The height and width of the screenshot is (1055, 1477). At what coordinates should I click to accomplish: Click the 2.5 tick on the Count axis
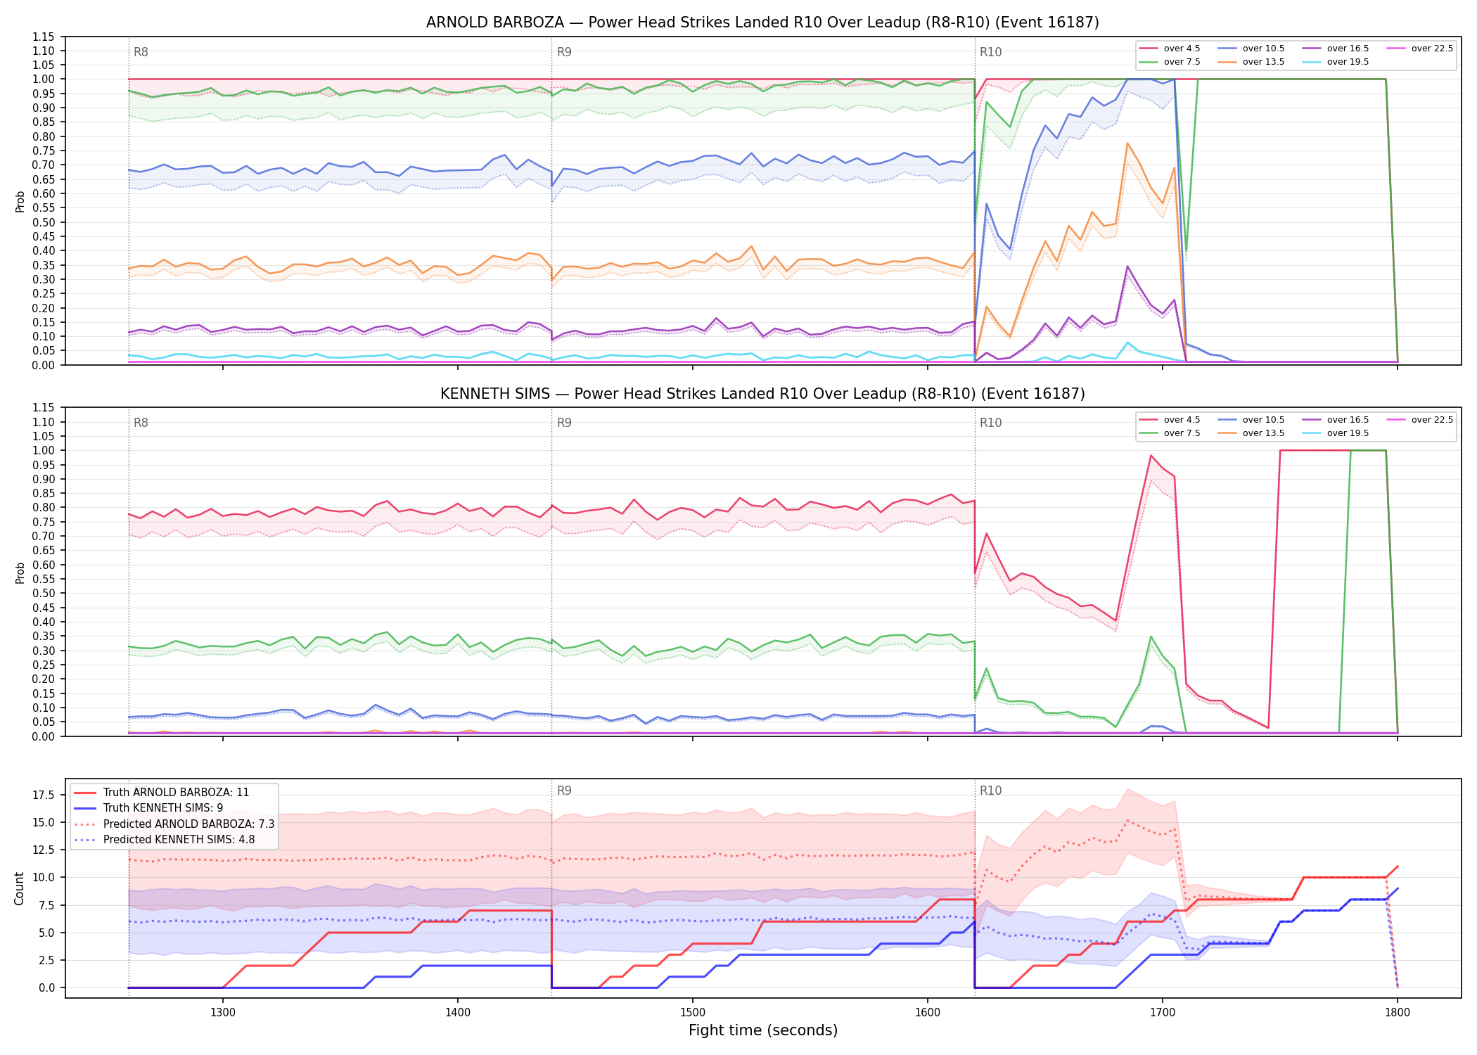coord(46,960)
